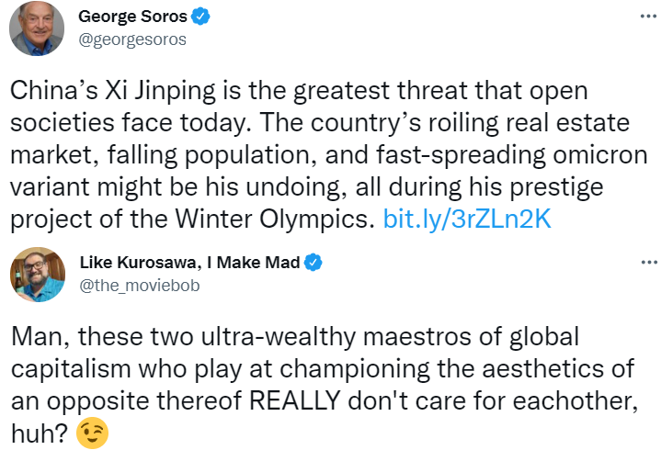The image size is (661, 450).
Task: Click the George Soros display name
Action: [x=132, y=17]
